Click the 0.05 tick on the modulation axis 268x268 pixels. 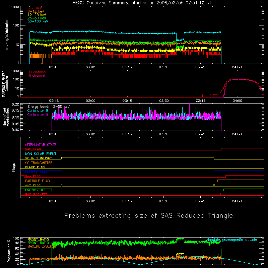pos(15,124)
